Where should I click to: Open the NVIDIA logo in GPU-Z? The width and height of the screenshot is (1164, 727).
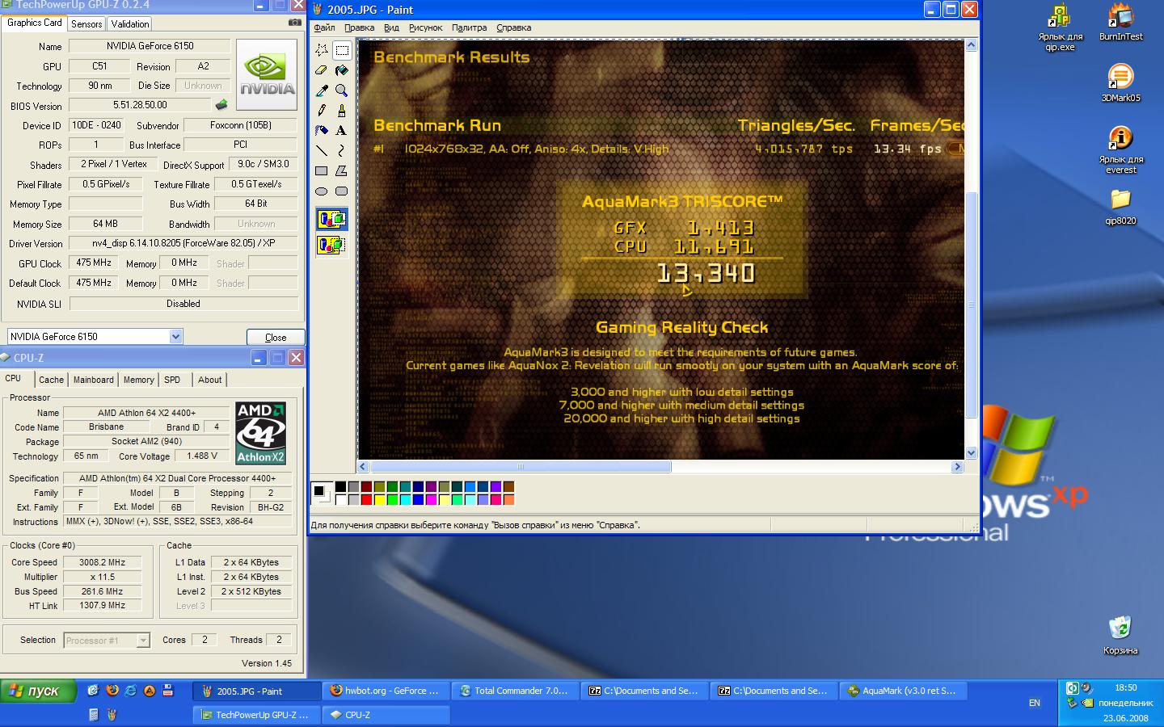point(266,74)
